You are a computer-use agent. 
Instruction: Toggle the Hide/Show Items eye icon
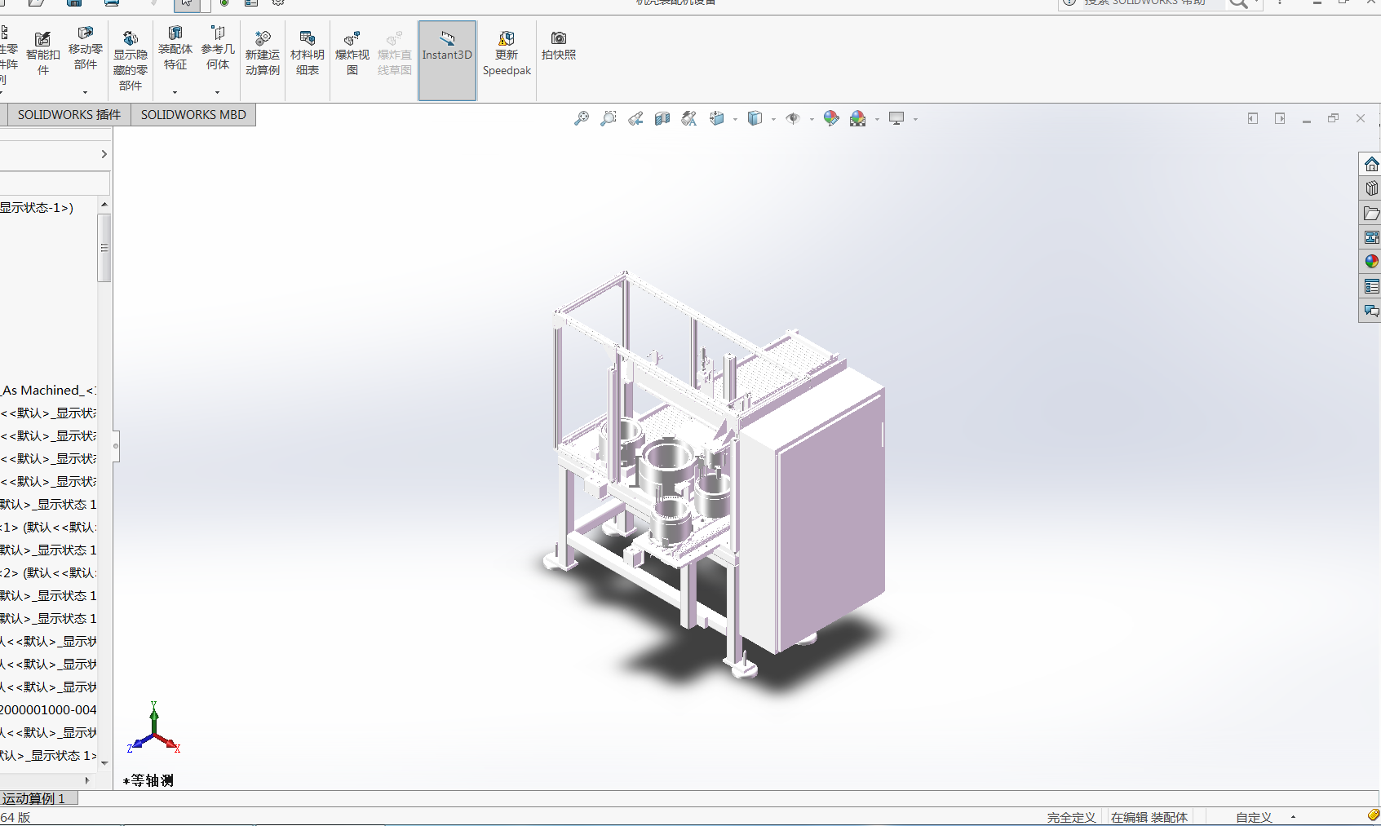(x=792, y=119)
